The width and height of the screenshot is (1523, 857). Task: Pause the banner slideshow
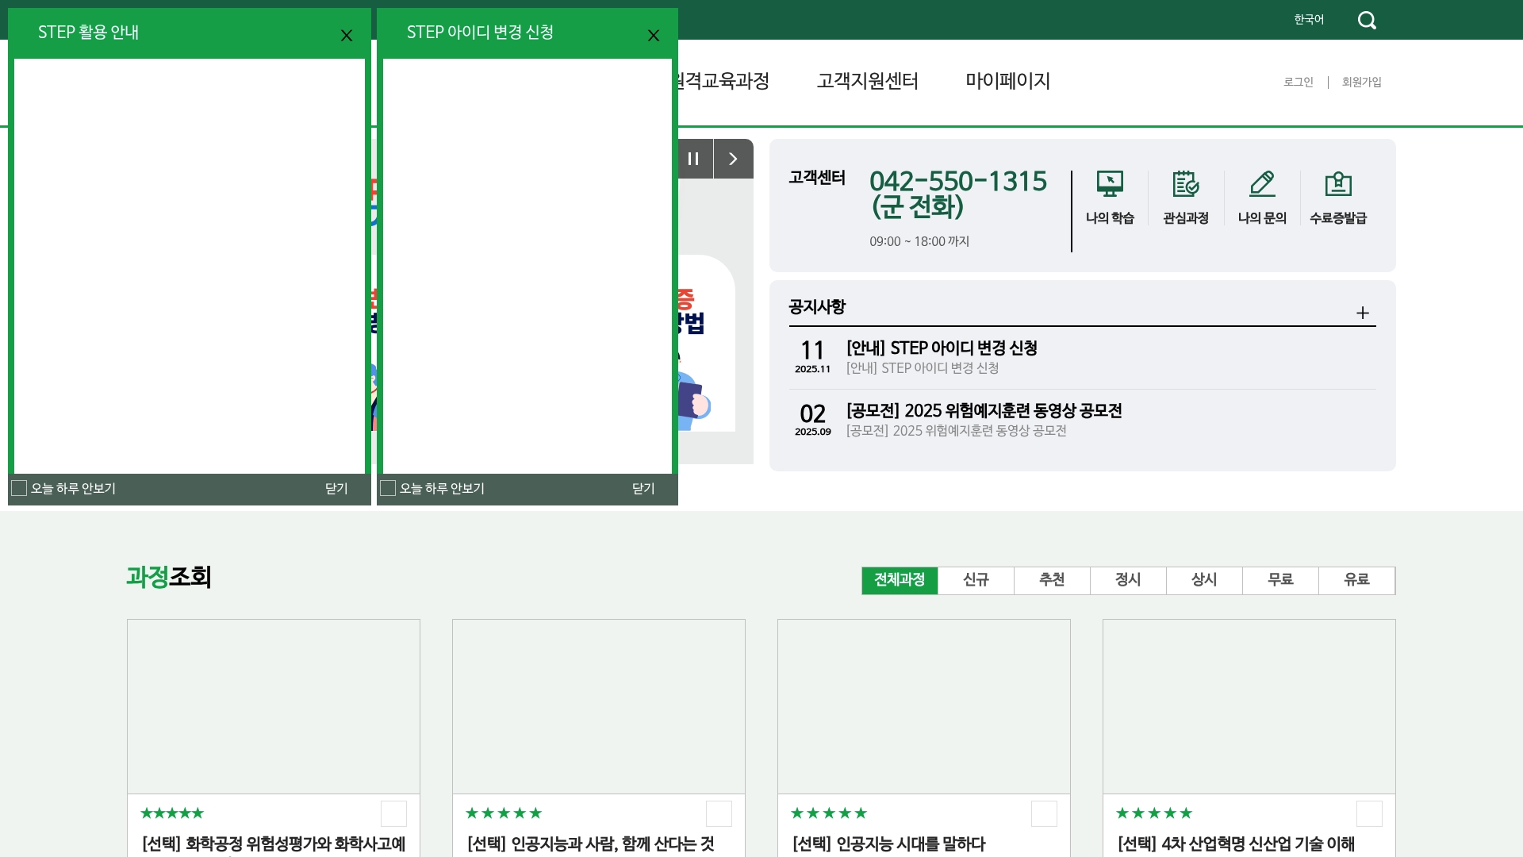point(693,159)
